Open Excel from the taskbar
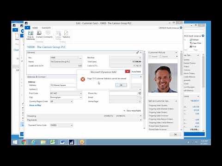 coord(53,142)
